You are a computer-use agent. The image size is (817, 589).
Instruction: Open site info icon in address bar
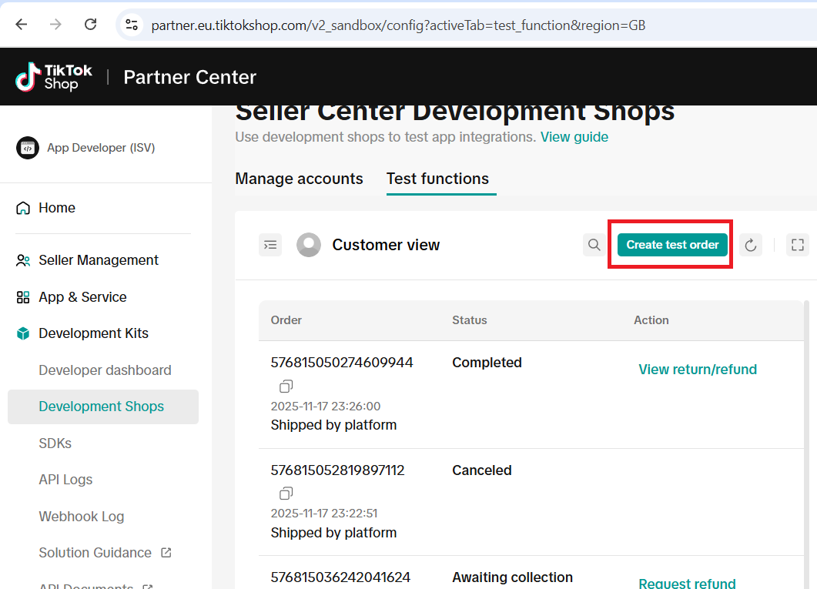click(x=132, y=25)
